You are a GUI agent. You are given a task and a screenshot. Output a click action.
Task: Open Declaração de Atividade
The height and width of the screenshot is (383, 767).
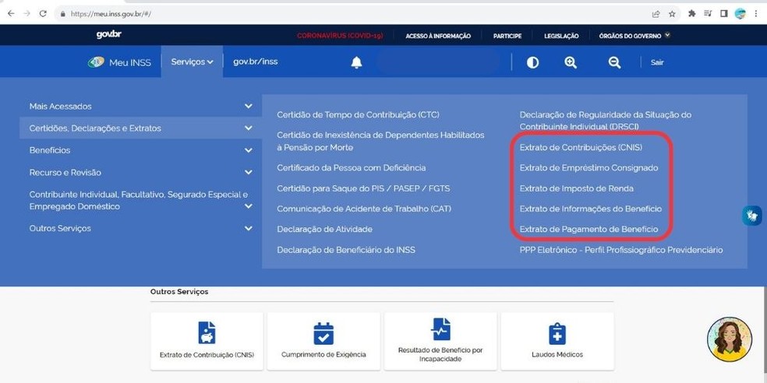point(324,229)
